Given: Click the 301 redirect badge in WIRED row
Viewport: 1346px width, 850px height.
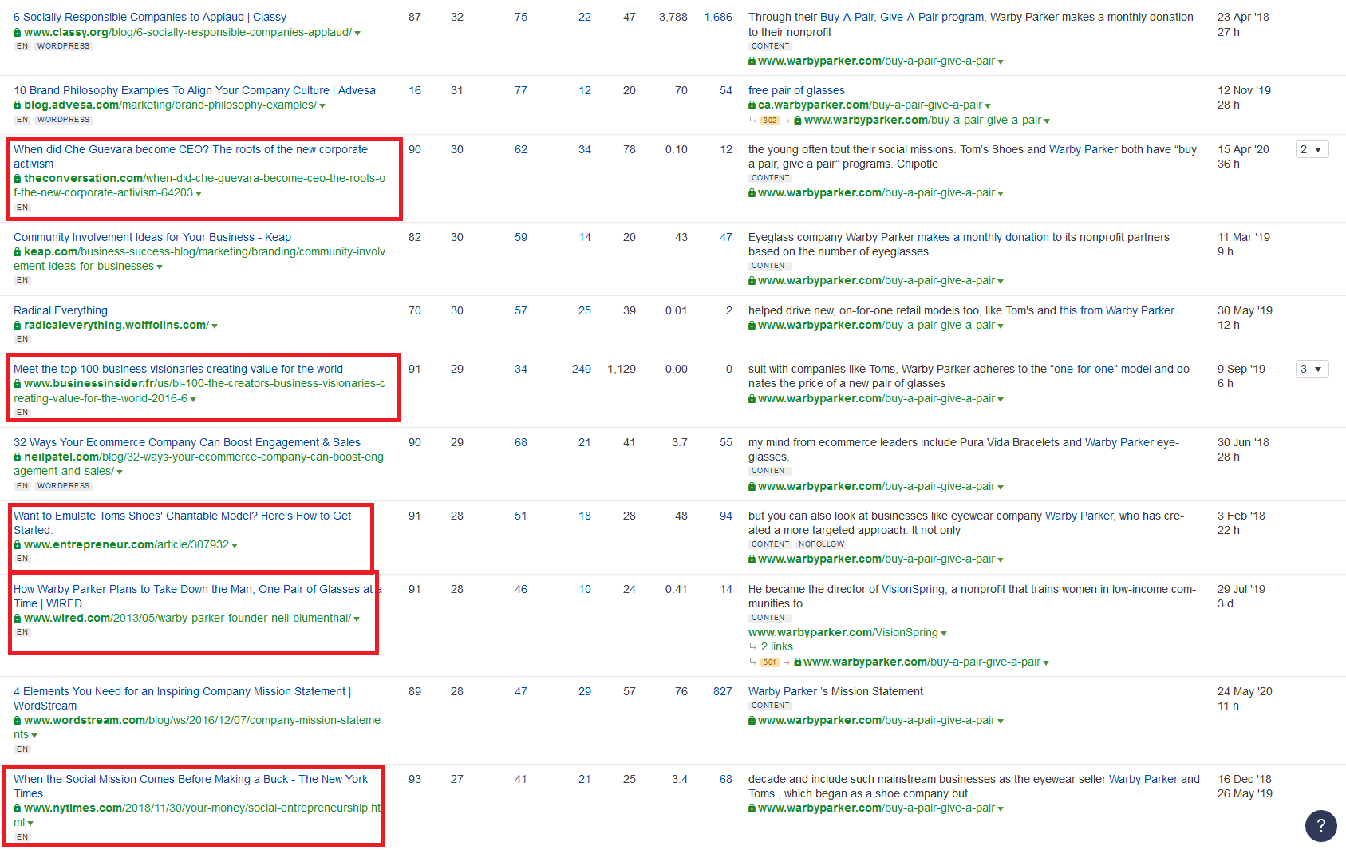Looking at the screenshot, I should (x=769, y=662).
